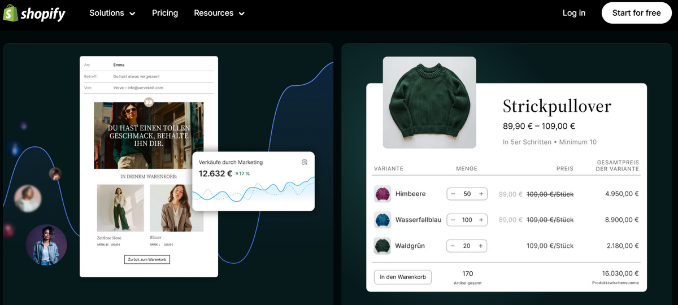
Task: Click the Zurück zum Warenkorb button
Action: (x=147, y=259)
